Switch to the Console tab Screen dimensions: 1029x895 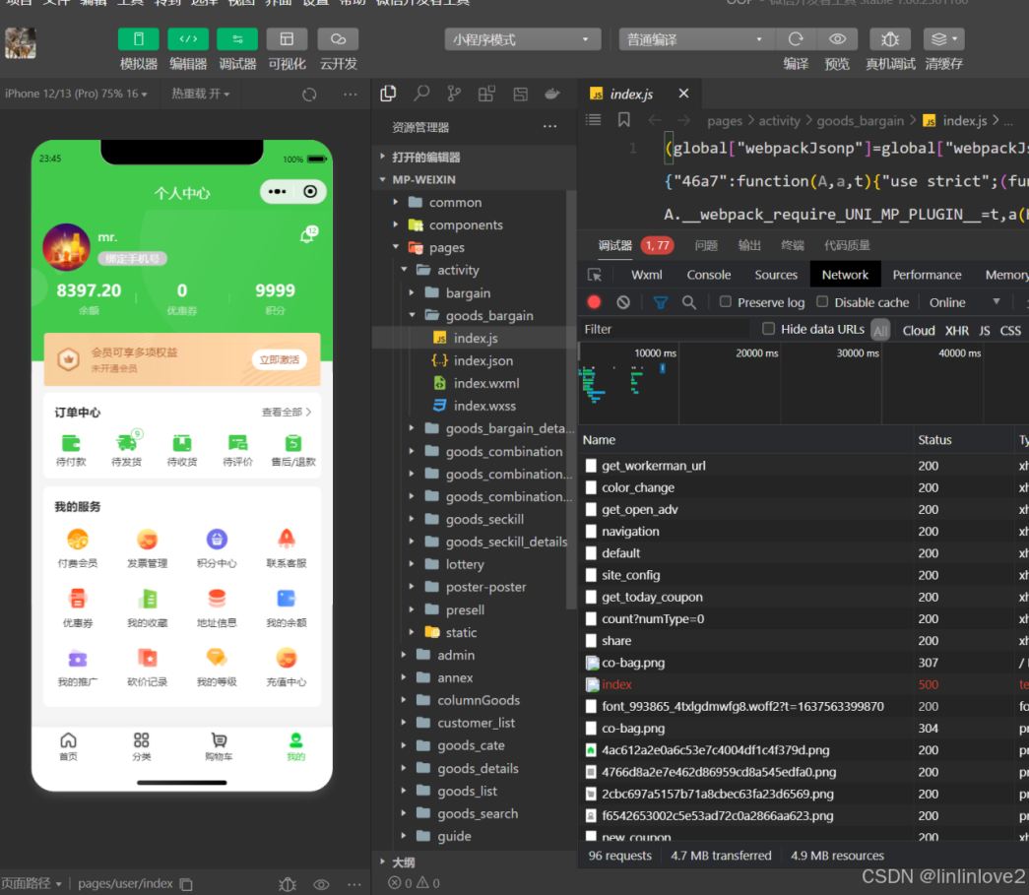[708, 275]
